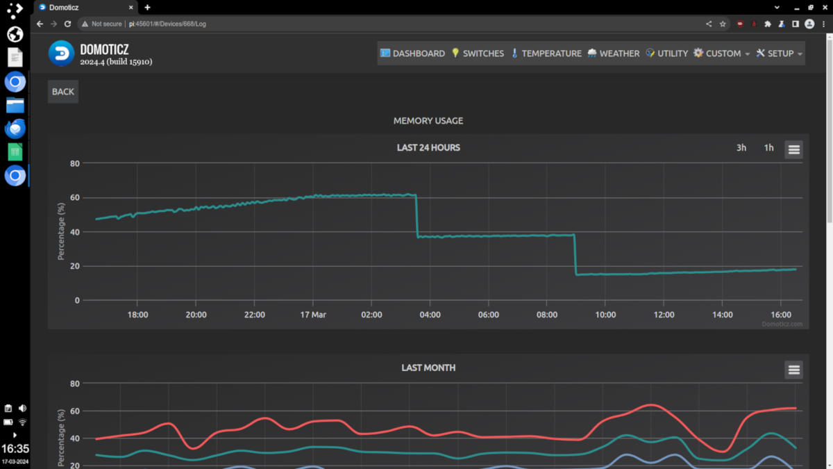833x469 pixels.
Task: Open Last 24 Hours chart export menu
Action: point(794,149)
